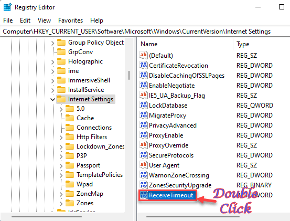Viewport: 290px width, 221px height.
Task: Expand the ZoneMap key
Action: coord(61,194)
